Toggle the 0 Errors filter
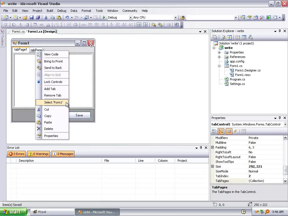This screenshot has height=216, width=288. [x=17, y=154]
